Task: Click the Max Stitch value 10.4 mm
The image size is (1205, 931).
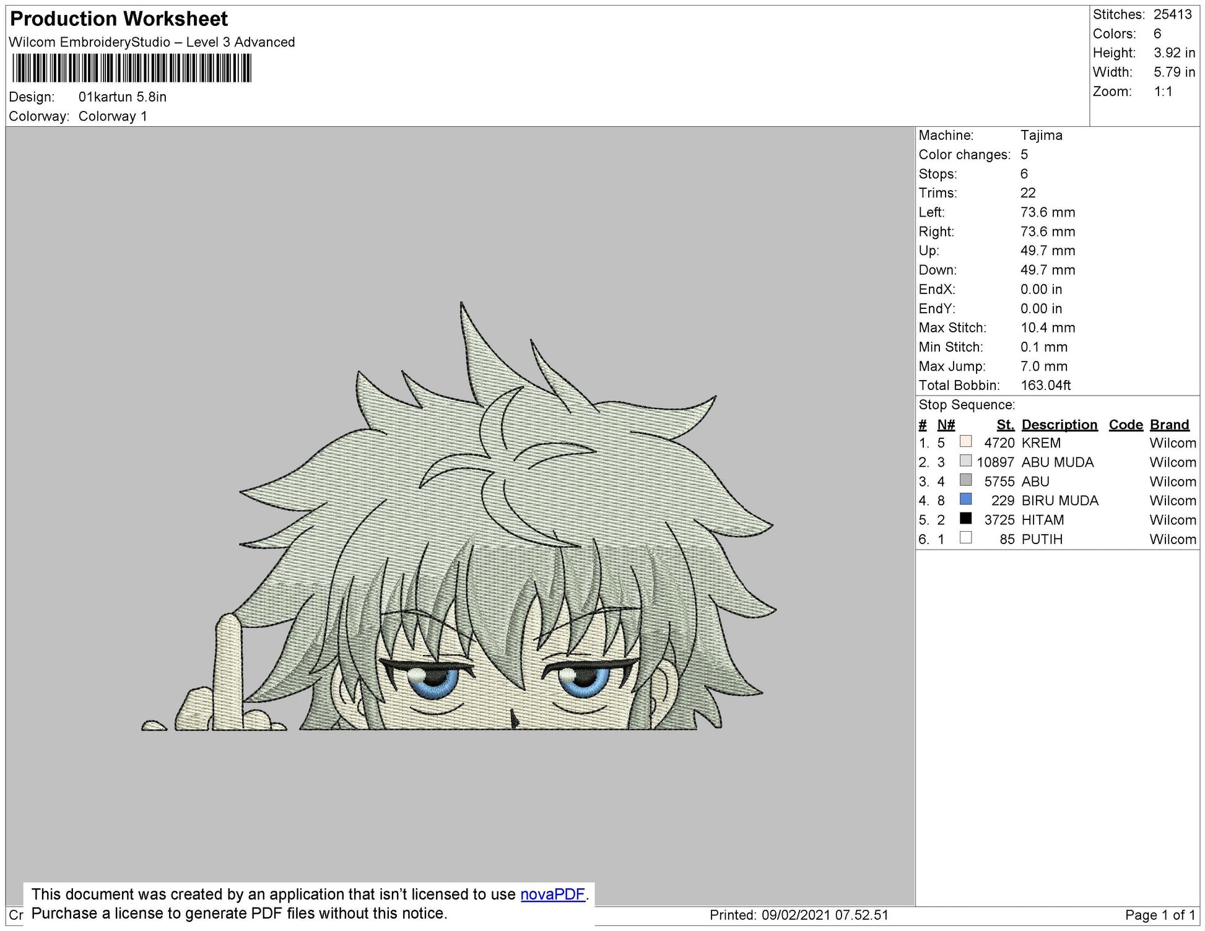Action: (1048, 328)
